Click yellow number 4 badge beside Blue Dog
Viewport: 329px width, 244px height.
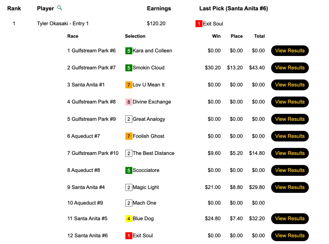pyautogui.click(x=129, y=219)
